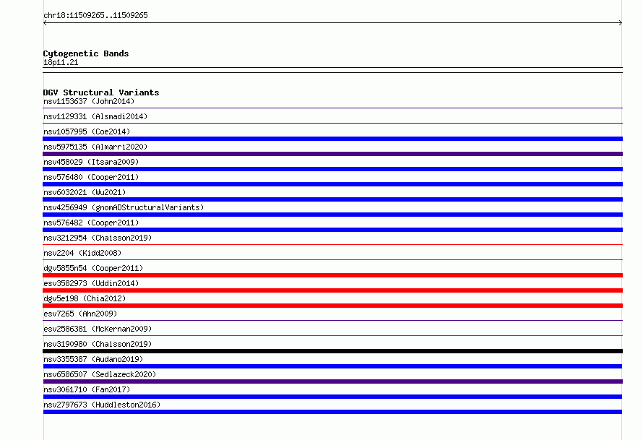
Task: Open variant nsv458029 (Itsara2009)
Action: coord(91,162)
